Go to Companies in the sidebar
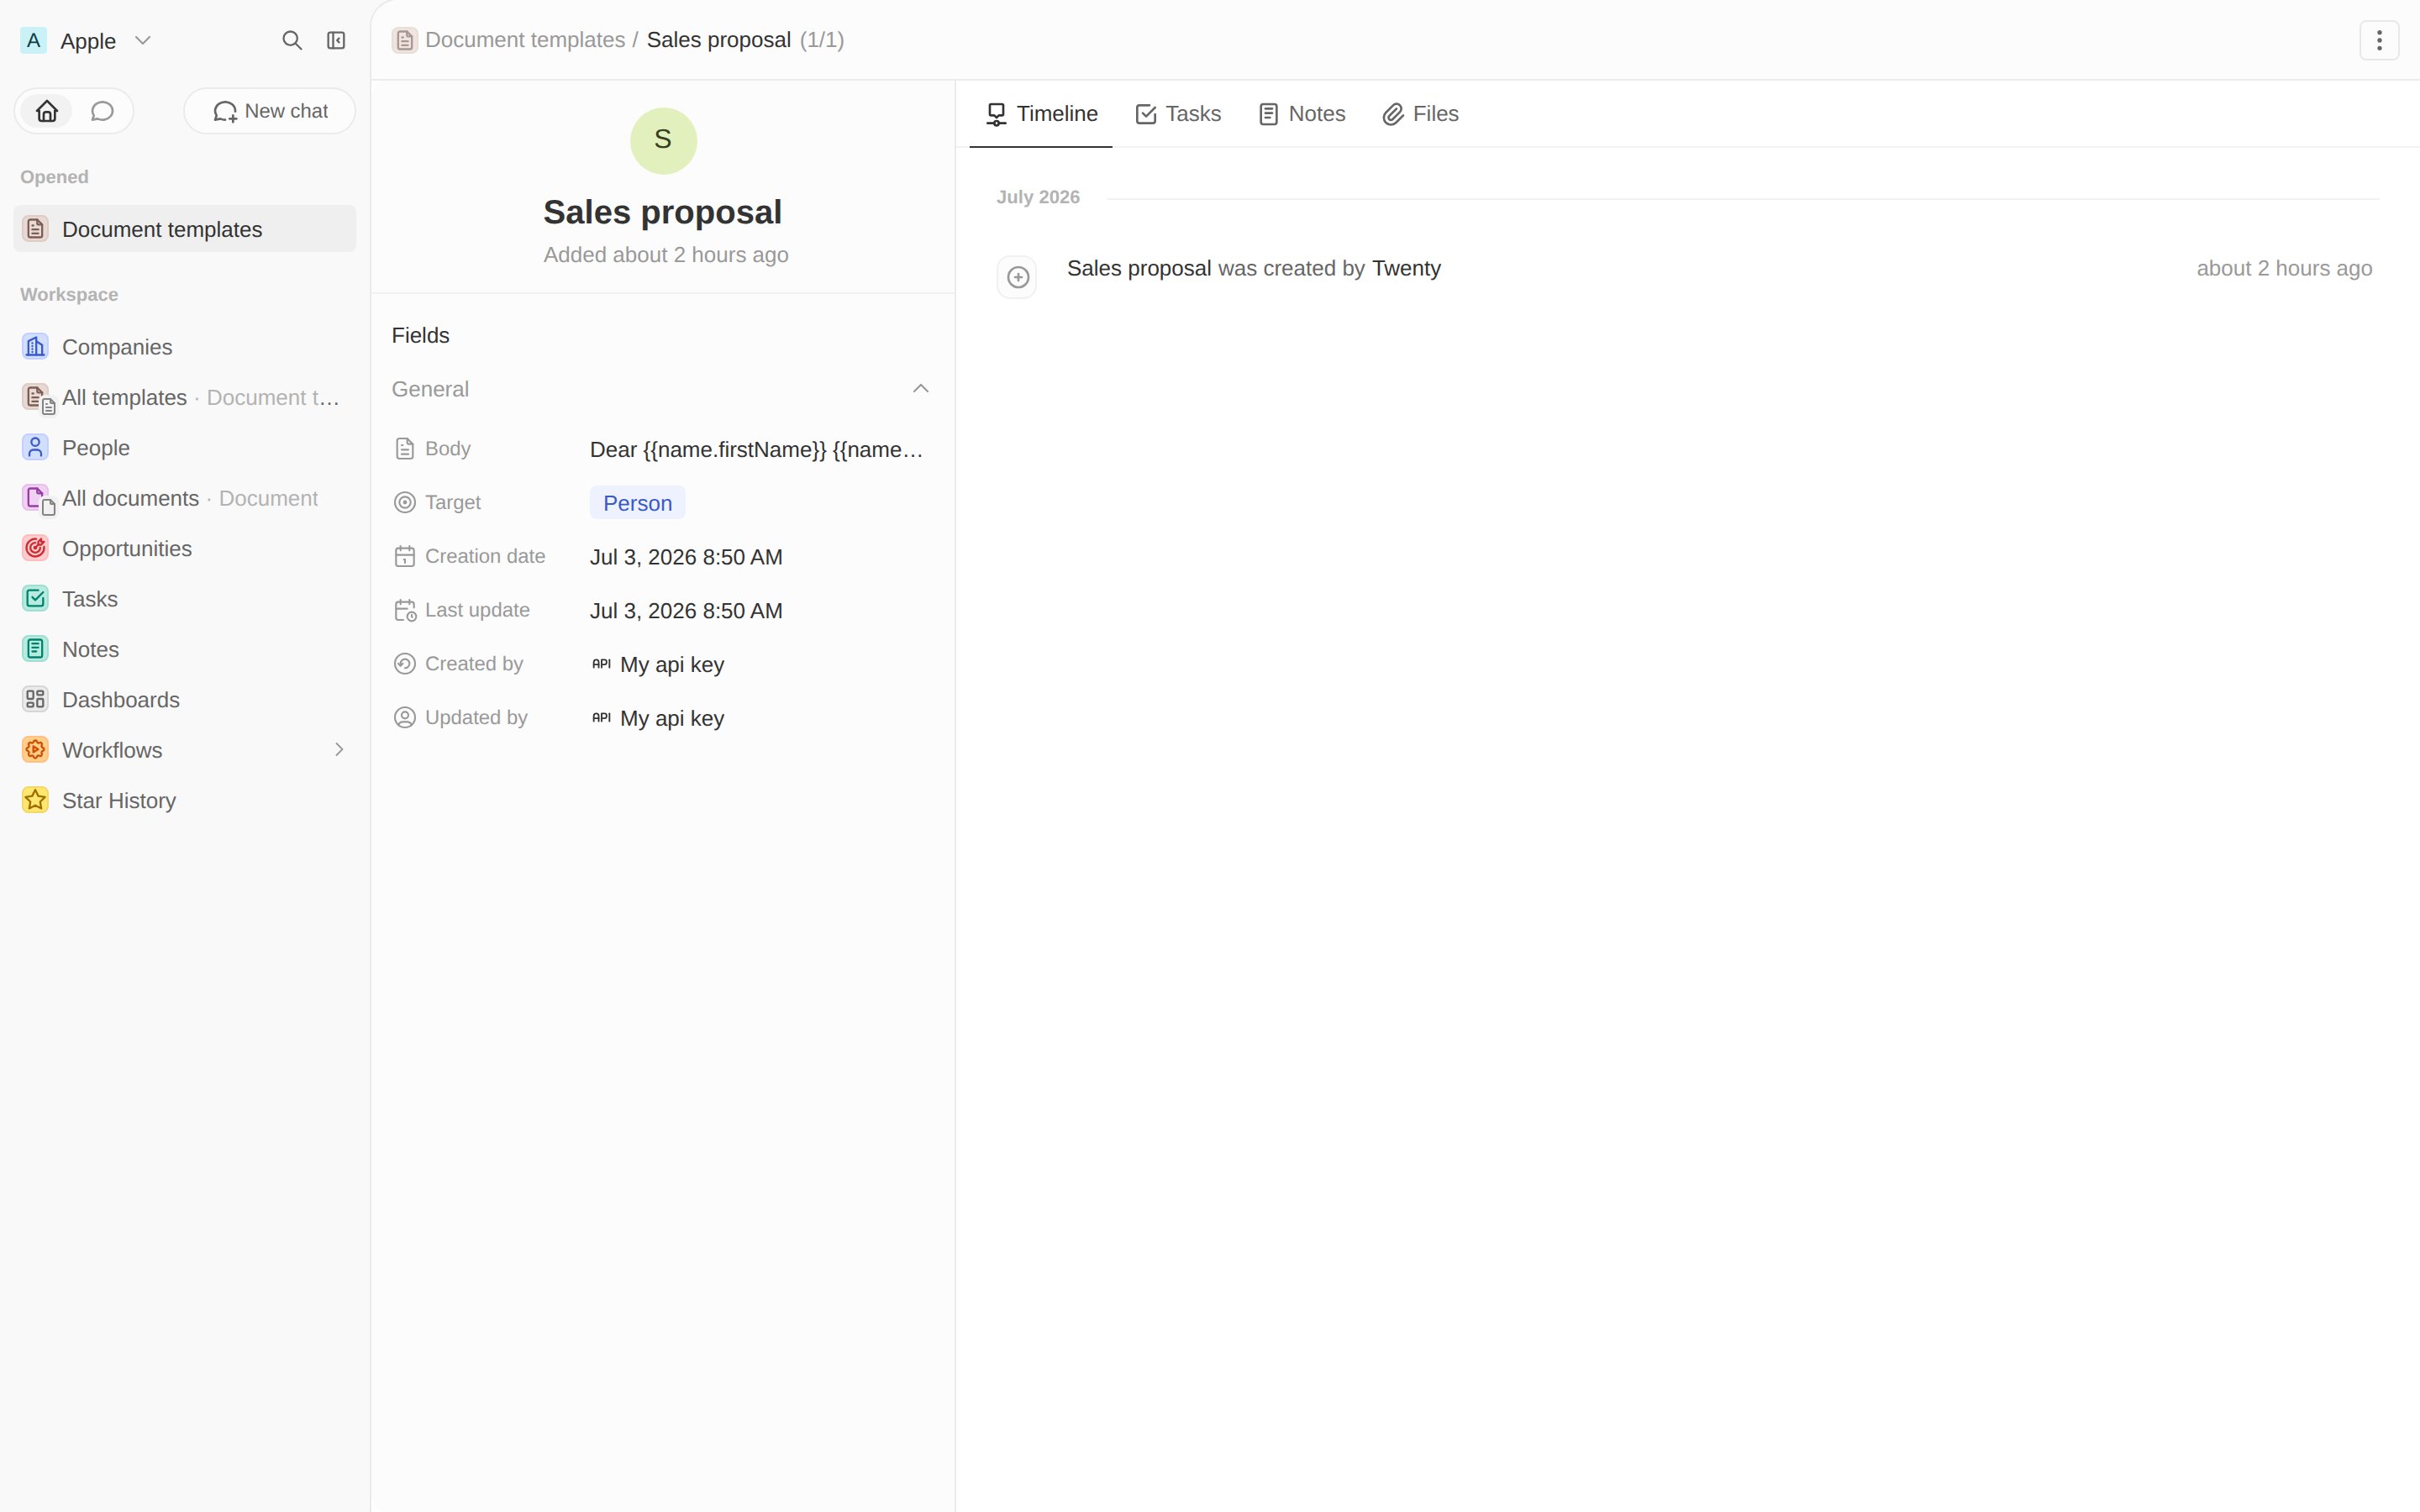 (x=185, y=347)
